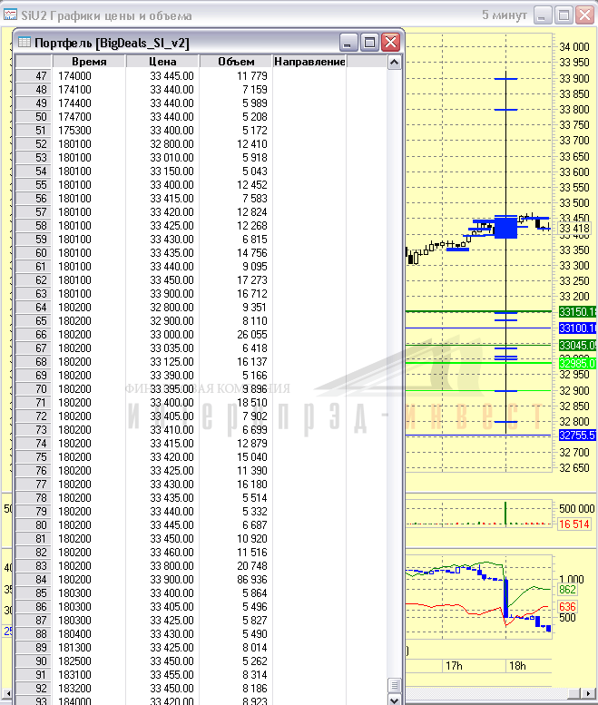This screenshot has width=598, height=705.
Task: Click the blue level label 33100
Action: [x=577, y=328]
